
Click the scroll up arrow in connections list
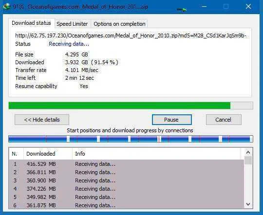(x=248, y=152)
